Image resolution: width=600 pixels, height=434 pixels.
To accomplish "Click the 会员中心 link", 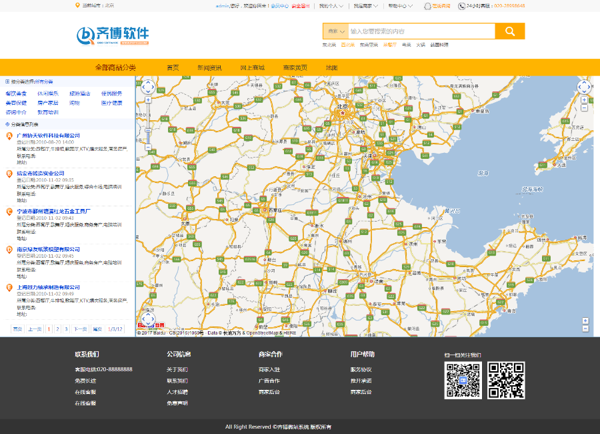I will (x=280, y=6).
